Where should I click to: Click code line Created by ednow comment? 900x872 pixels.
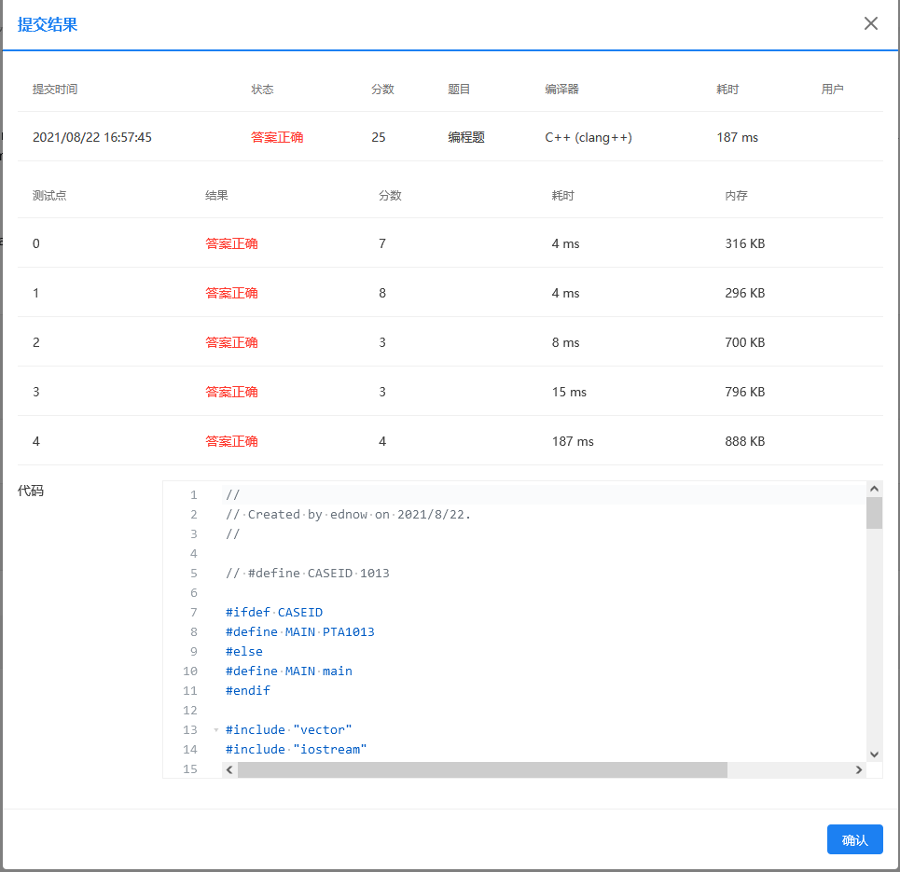pyautogui.click(x=348, y=515)
